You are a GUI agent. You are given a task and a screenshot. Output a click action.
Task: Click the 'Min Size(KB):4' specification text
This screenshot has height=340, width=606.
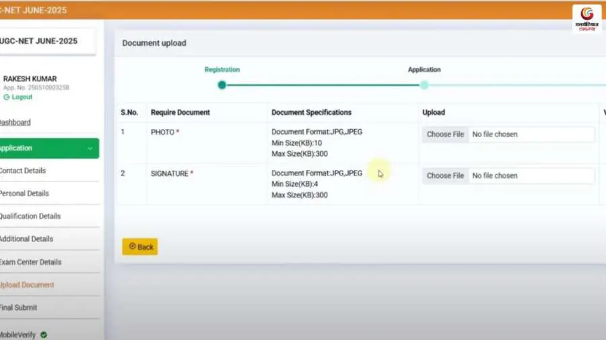pyautogui.click(x=294, y=184)
